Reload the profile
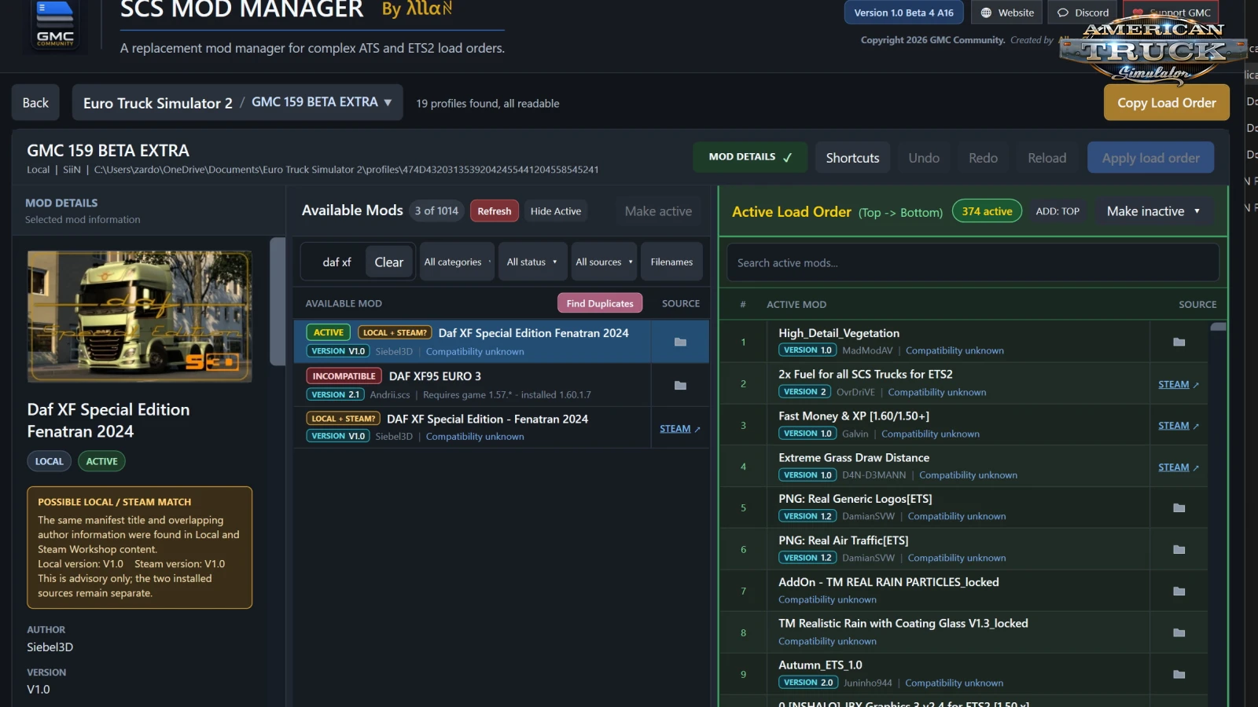1258x707 pixels. click(x=1047, y=158)
